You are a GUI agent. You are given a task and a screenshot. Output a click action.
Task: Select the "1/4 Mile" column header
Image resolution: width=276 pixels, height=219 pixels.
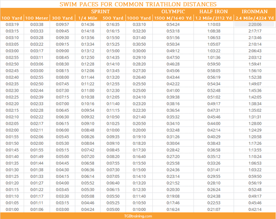pos(88,18)
